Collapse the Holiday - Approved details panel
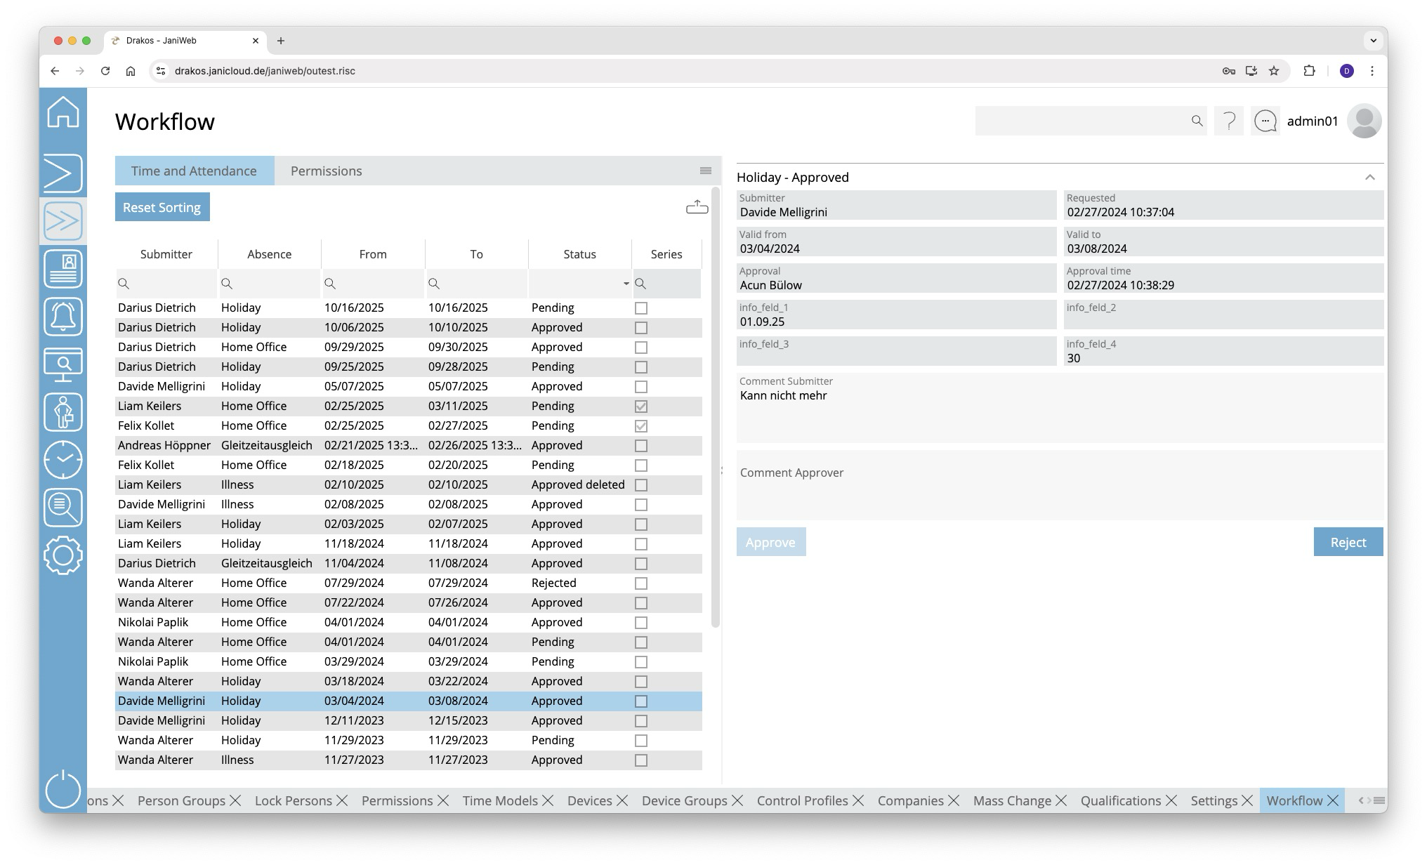 1369,178
